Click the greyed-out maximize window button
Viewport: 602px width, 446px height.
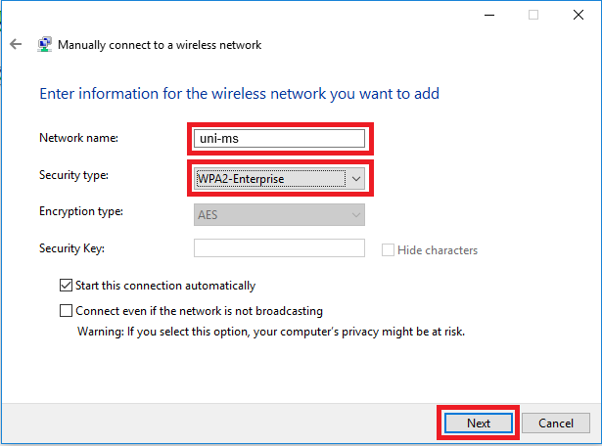click(x=533, y=15)
